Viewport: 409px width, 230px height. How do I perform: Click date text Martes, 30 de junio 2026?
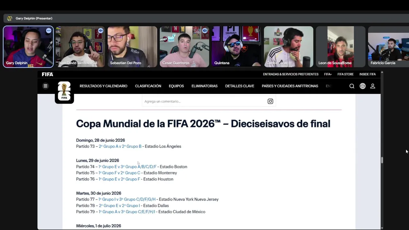tap(98, 193)
